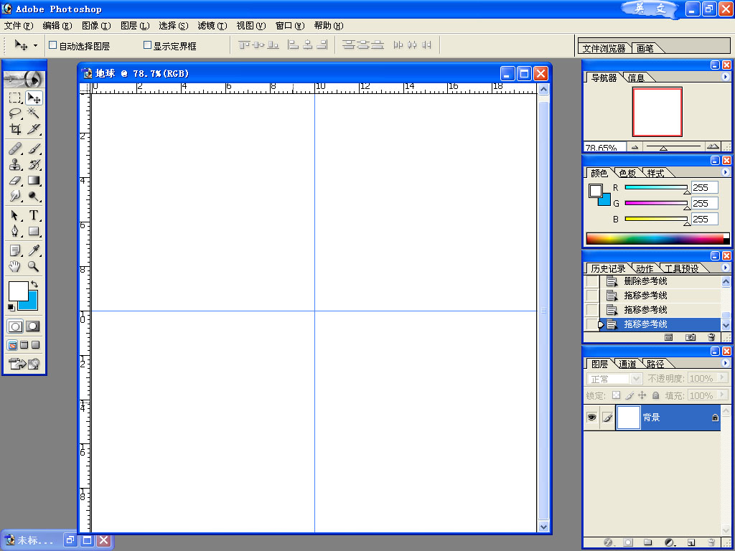
Task: Open the 填充 slider arrow
Action: [x=722, y=395]
